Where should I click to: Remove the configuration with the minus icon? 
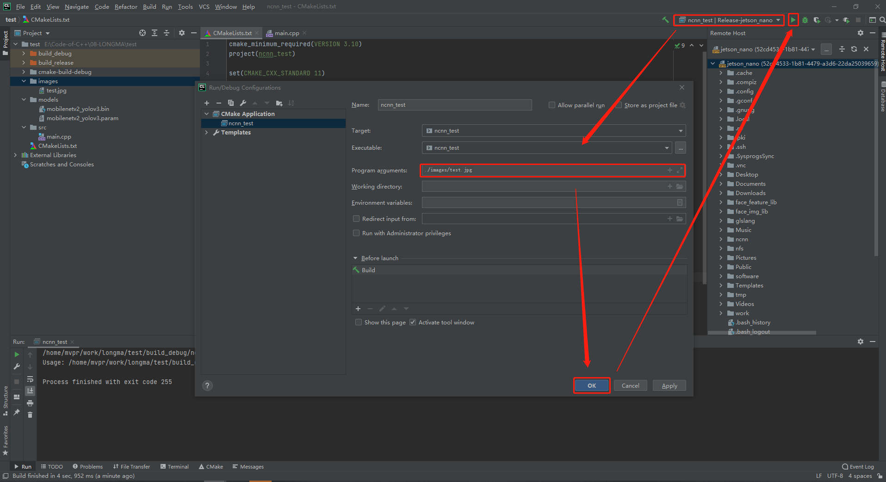pos(219,103)
